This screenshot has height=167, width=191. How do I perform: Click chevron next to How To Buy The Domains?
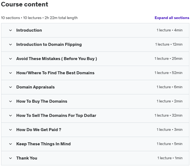click(10, 101)
